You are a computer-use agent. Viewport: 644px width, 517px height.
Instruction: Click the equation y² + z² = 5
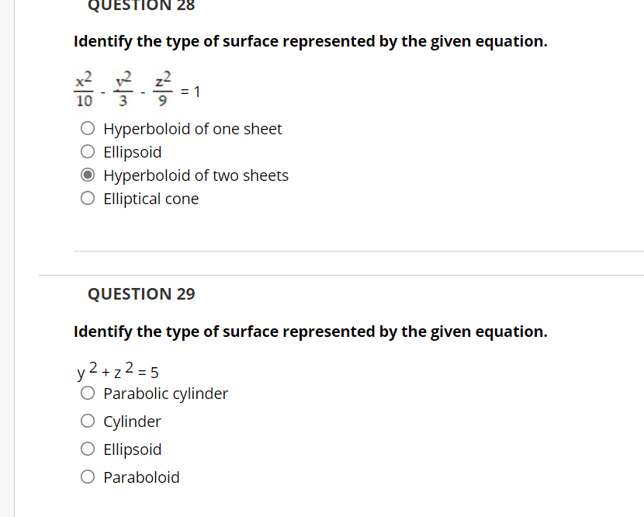click(116, 370)
